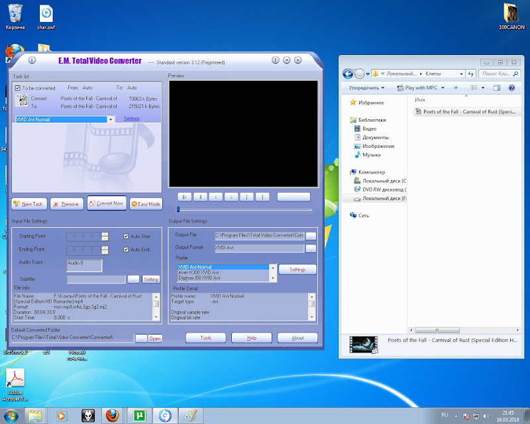Click the Settings link in task list
Screen dimensions: 530x424
pos(132,119)
